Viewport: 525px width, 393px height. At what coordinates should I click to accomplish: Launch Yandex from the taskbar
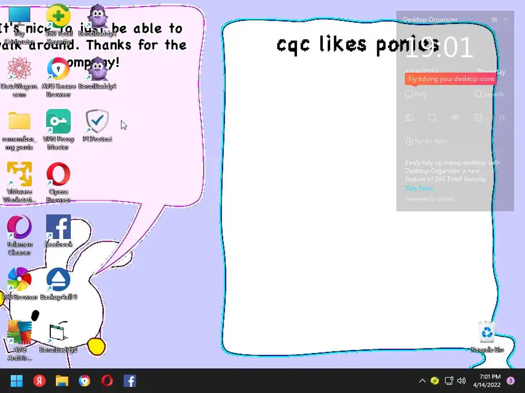[x=39, y=381]
